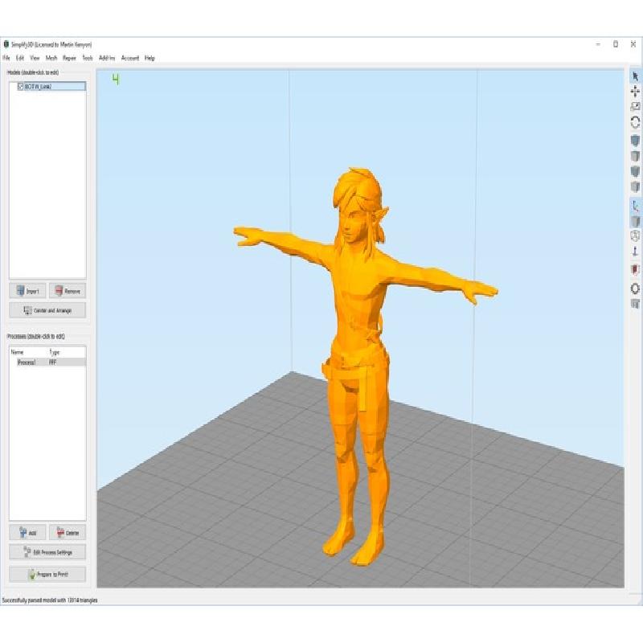Open the machine control panel icon
This screenshot has width=643, height=643.
tap(635, 304)
